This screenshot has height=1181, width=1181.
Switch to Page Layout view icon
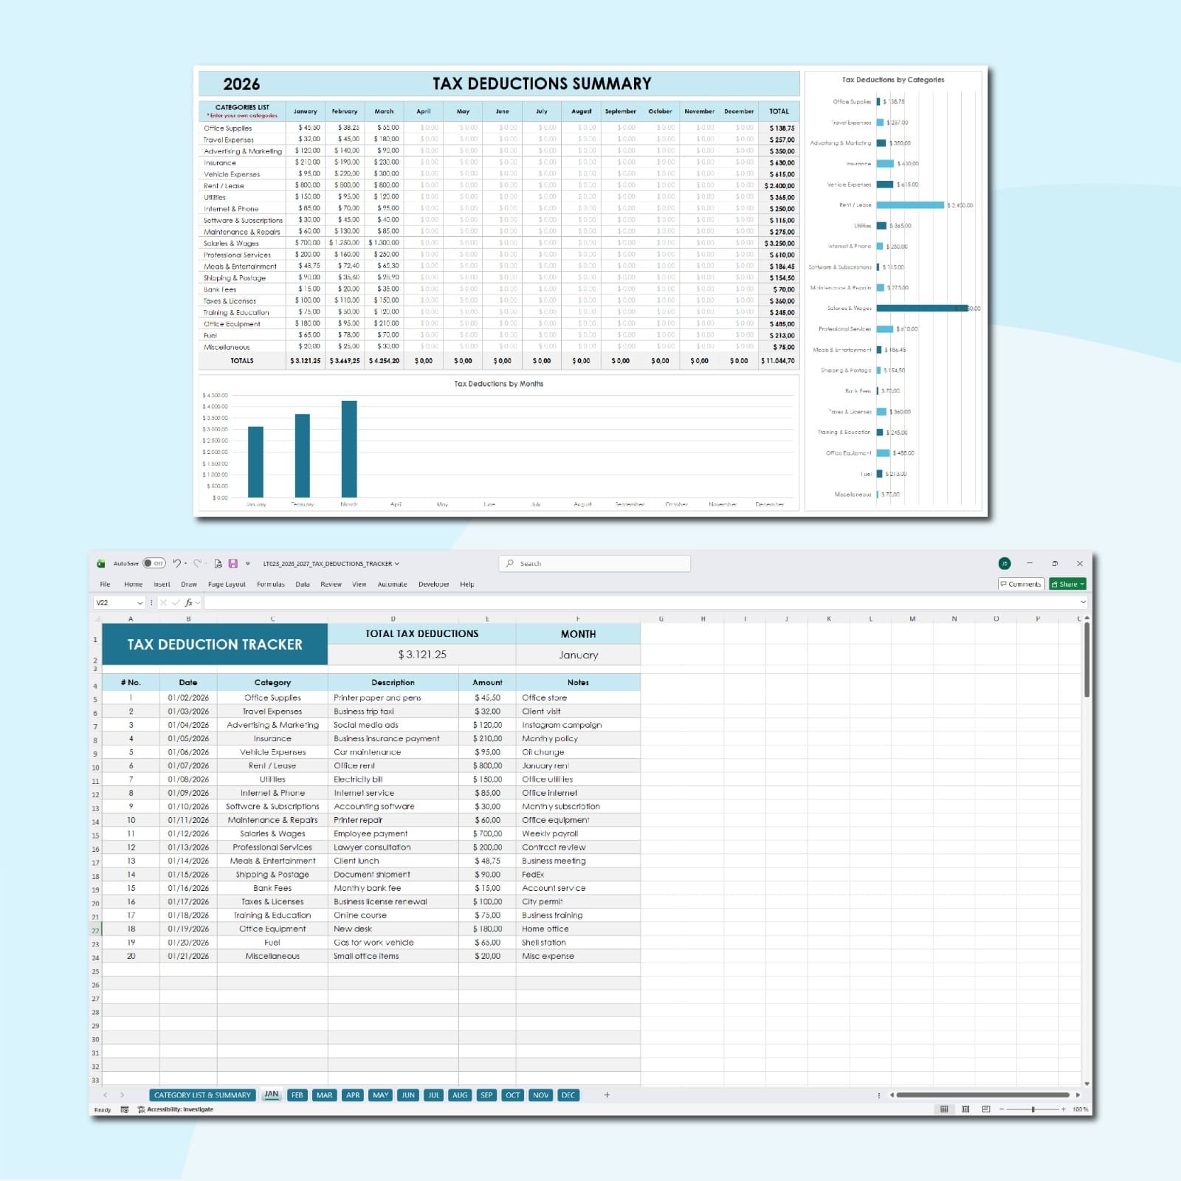tap(965, 1109)
